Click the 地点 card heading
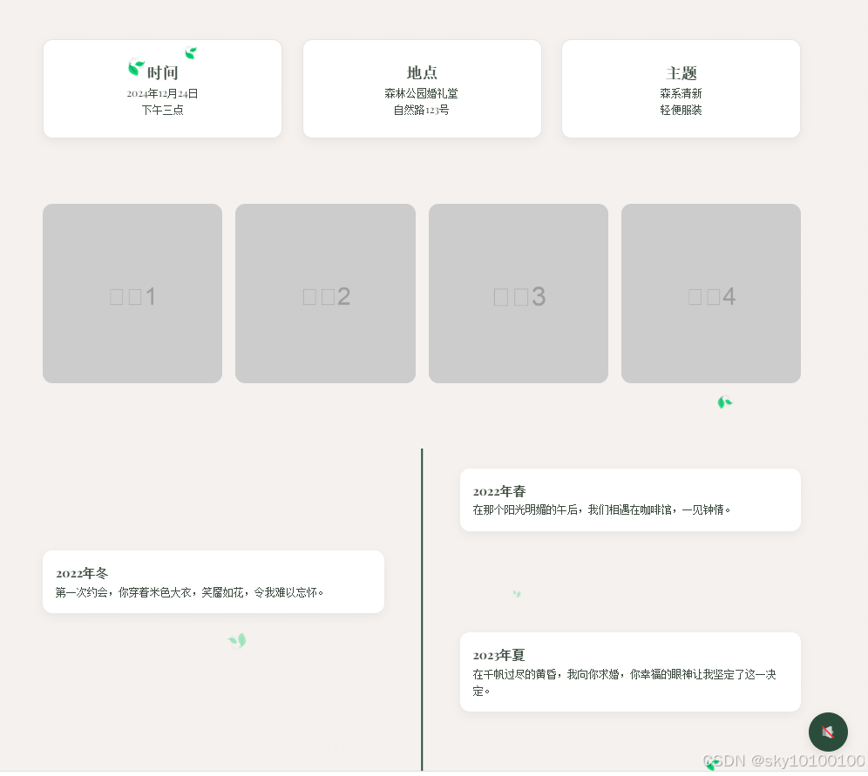The width and height of the screenshot is (868, 776). point(422,72)
